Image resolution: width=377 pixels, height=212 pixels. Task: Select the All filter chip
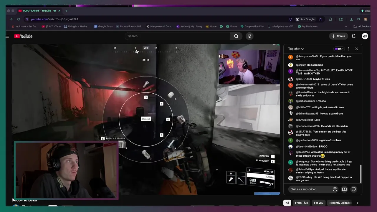coord(287,203)
